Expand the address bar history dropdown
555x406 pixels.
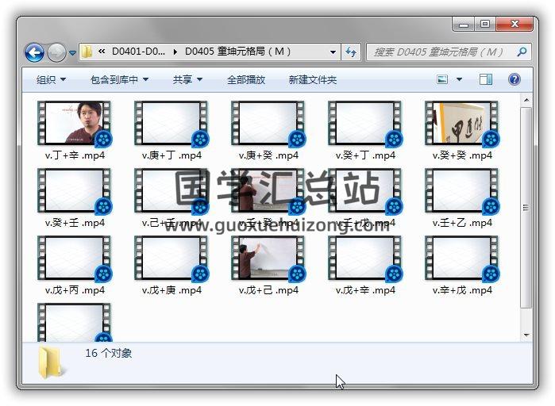click(333, 52)
